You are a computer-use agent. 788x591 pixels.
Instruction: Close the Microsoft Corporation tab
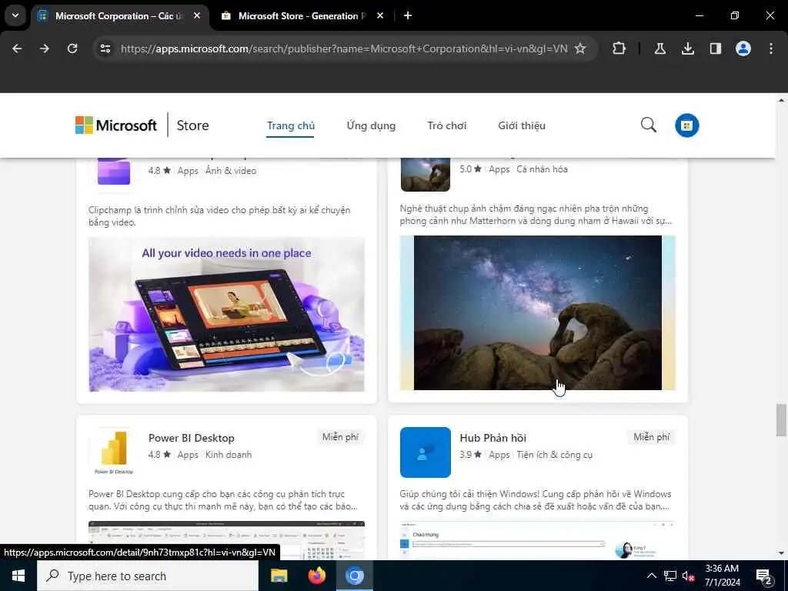(x=197, y=15)
